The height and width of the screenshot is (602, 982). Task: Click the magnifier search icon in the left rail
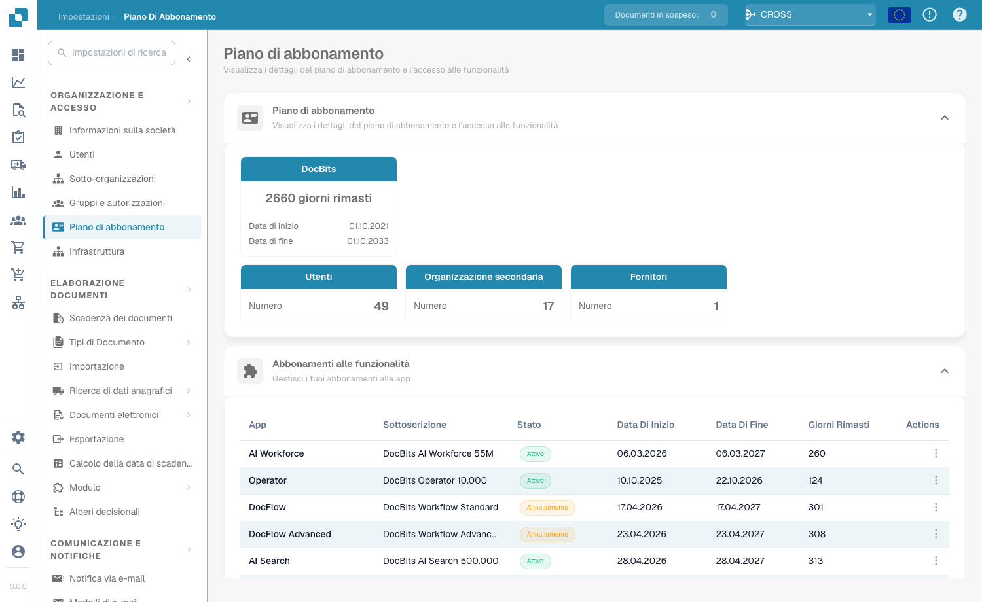pos(18,469)
